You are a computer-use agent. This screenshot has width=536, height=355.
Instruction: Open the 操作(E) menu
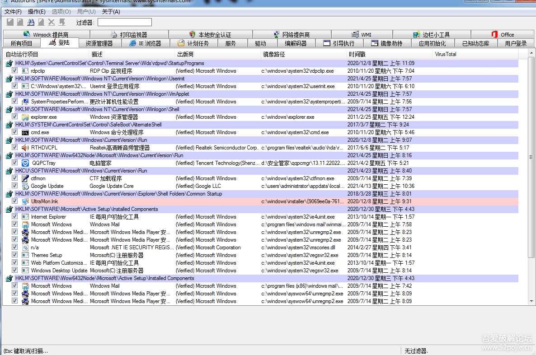click(x=36, y=11)
